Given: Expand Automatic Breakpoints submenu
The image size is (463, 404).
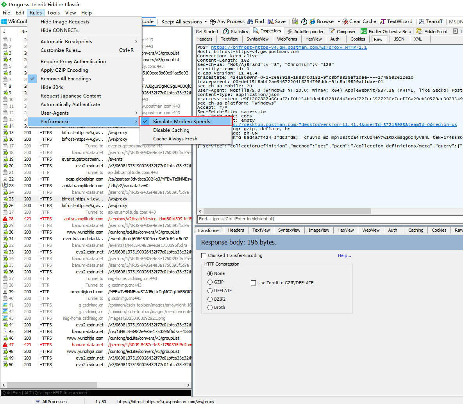Looking at the screenshot, I should tap(84, 42).
